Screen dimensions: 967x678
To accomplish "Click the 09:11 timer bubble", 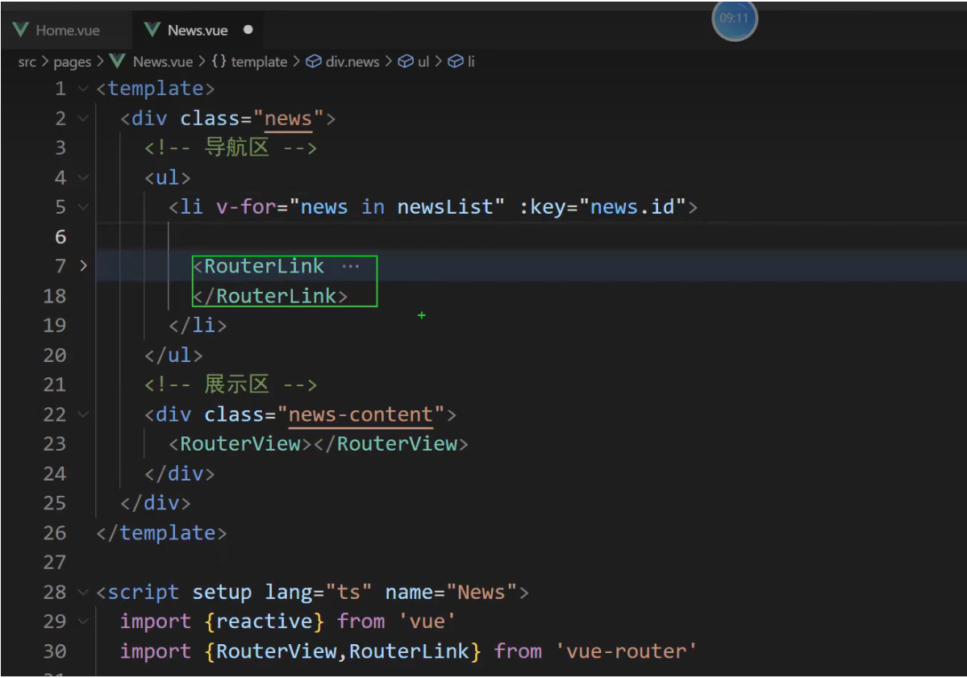I will point(734,19).
